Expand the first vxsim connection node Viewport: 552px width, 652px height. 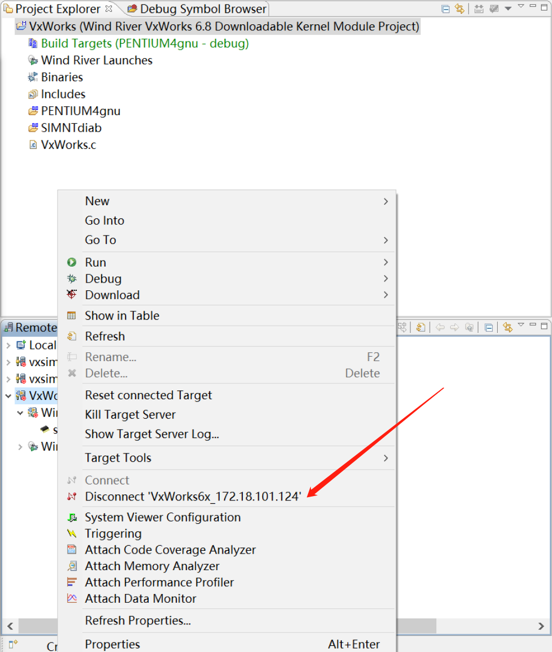pos(8,362)
